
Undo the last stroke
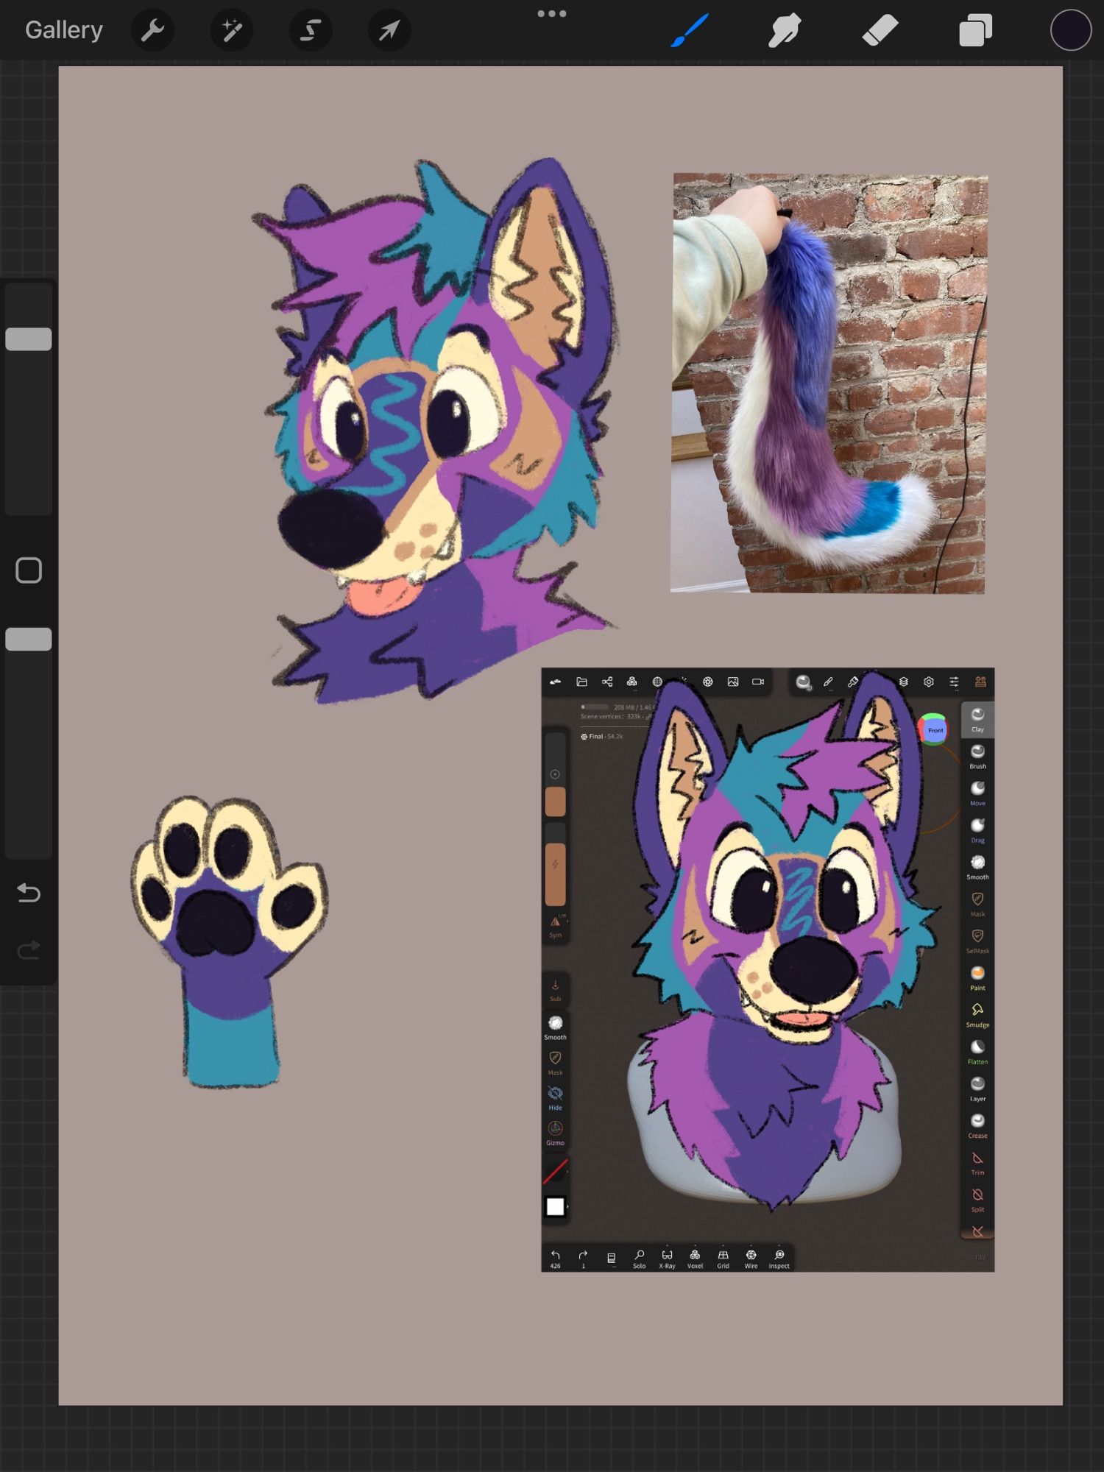coord(29,893)
